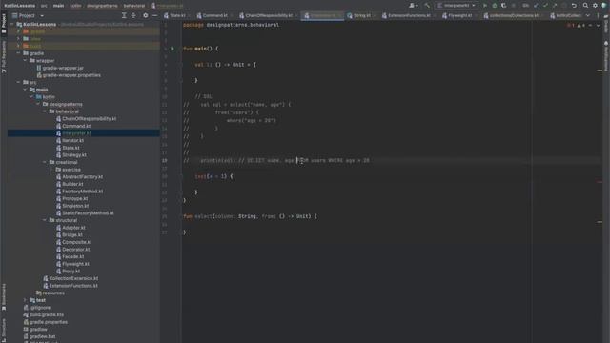Image resolution: width=610 pixels, height=343 pixels.
Task: Select Decorator.kt in project tree
Action: tap(76, 250)
